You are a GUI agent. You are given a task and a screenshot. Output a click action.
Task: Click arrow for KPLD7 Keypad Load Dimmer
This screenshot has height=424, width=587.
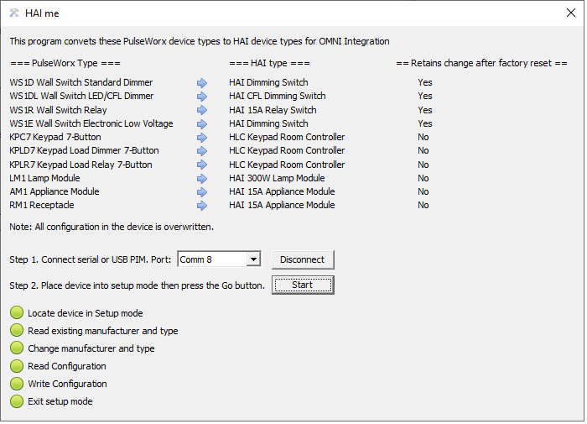202,151
